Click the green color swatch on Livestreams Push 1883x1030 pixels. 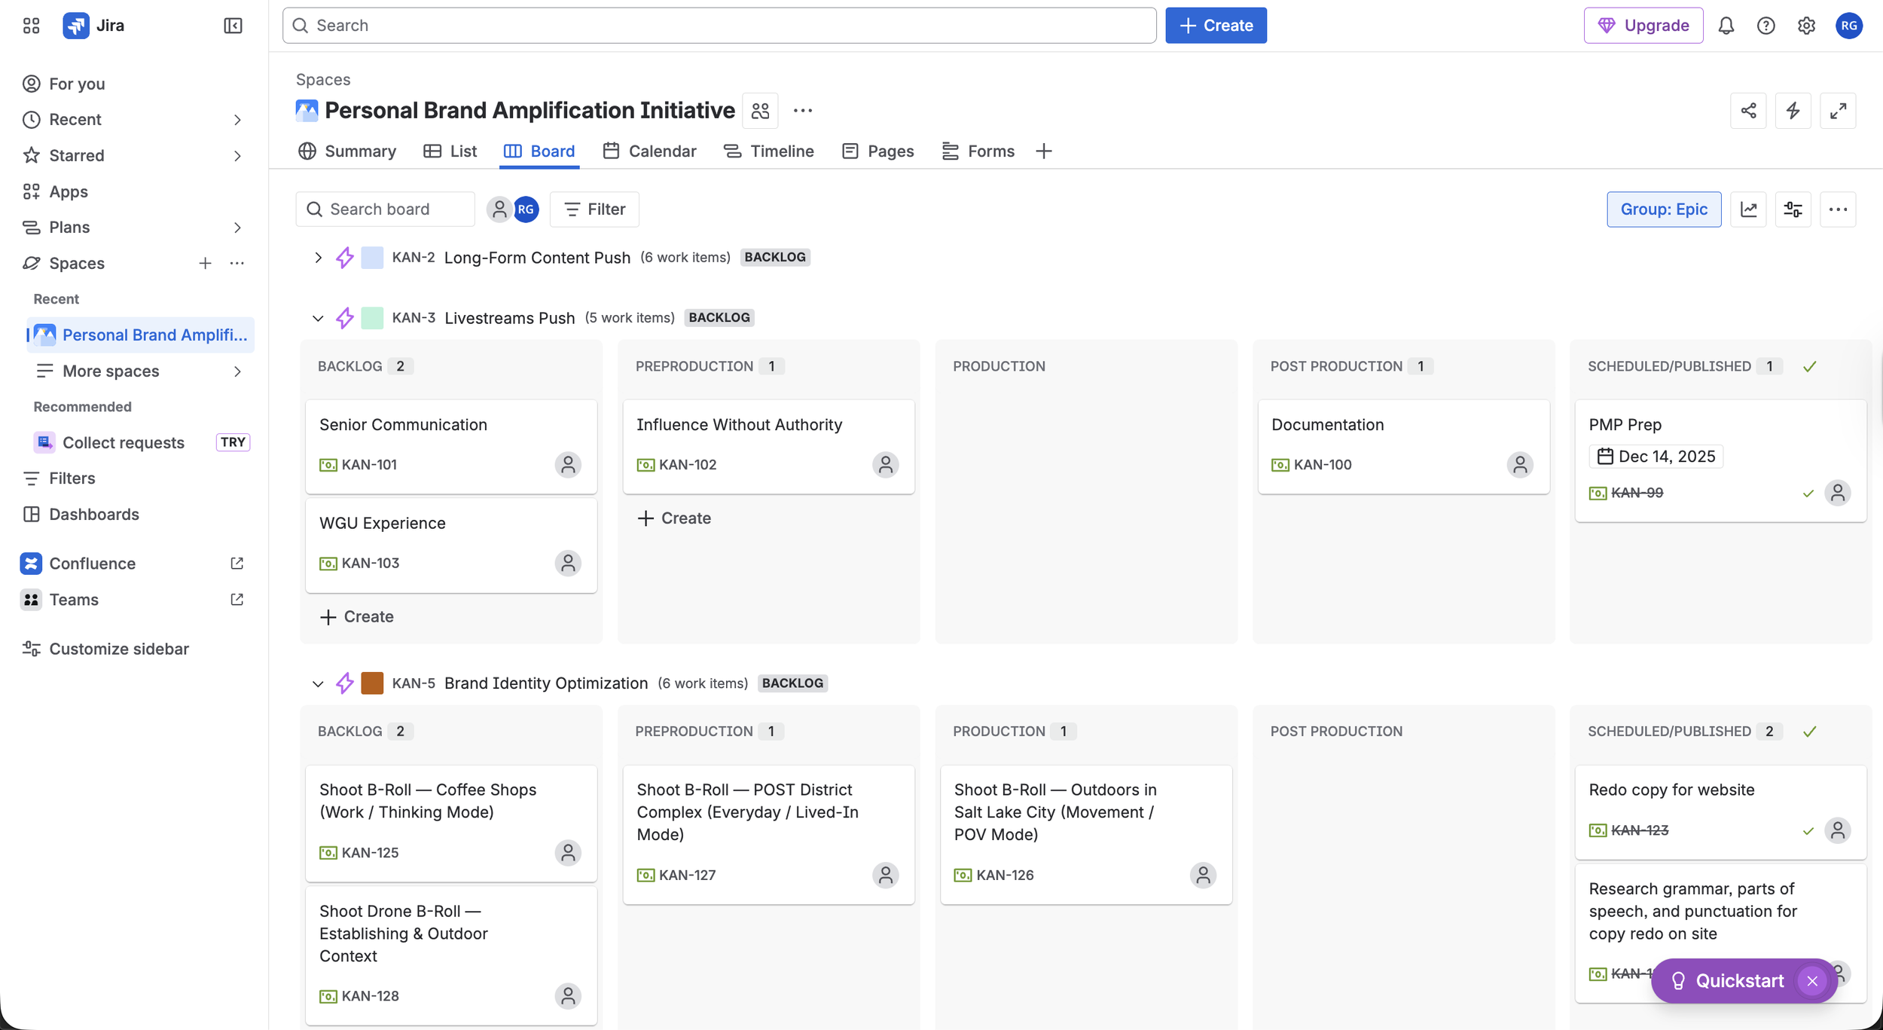372,317
